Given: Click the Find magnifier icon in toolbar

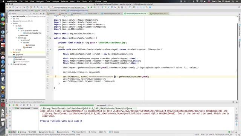Looking at the screenshot, I should (x=35, y=7).
